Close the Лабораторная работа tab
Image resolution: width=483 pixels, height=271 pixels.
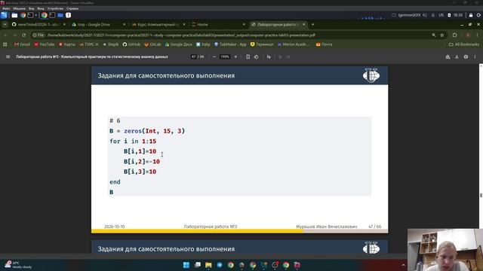(x=303, y=24)
